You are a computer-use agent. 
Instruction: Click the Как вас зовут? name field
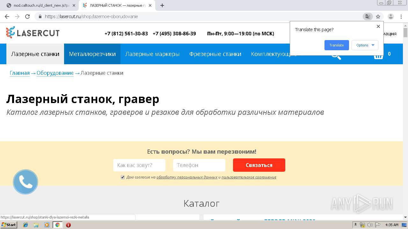[139, 165]
